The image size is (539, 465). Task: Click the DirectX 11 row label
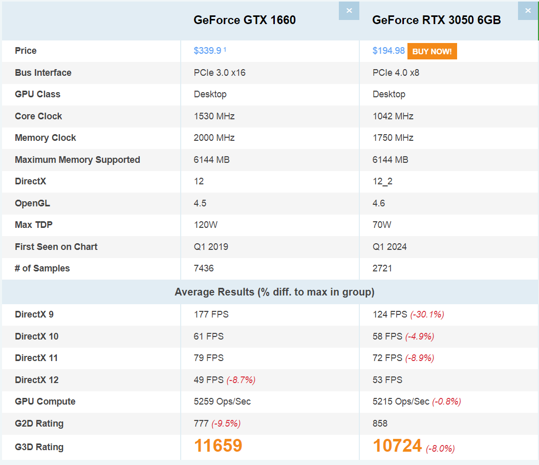tap(36, 358)
